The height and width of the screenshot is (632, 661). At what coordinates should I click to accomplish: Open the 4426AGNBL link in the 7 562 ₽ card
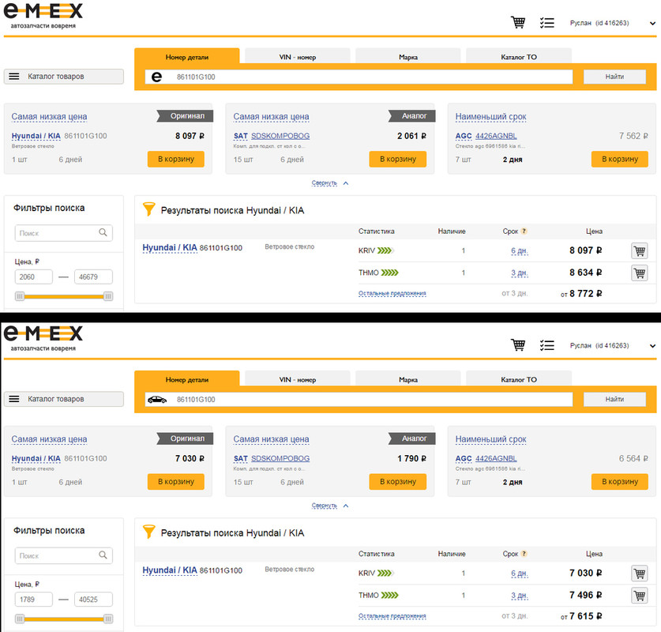coord(496,136)
